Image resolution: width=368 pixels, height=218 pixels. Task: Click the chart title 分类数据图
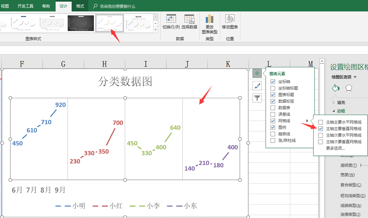coord(125,82)
